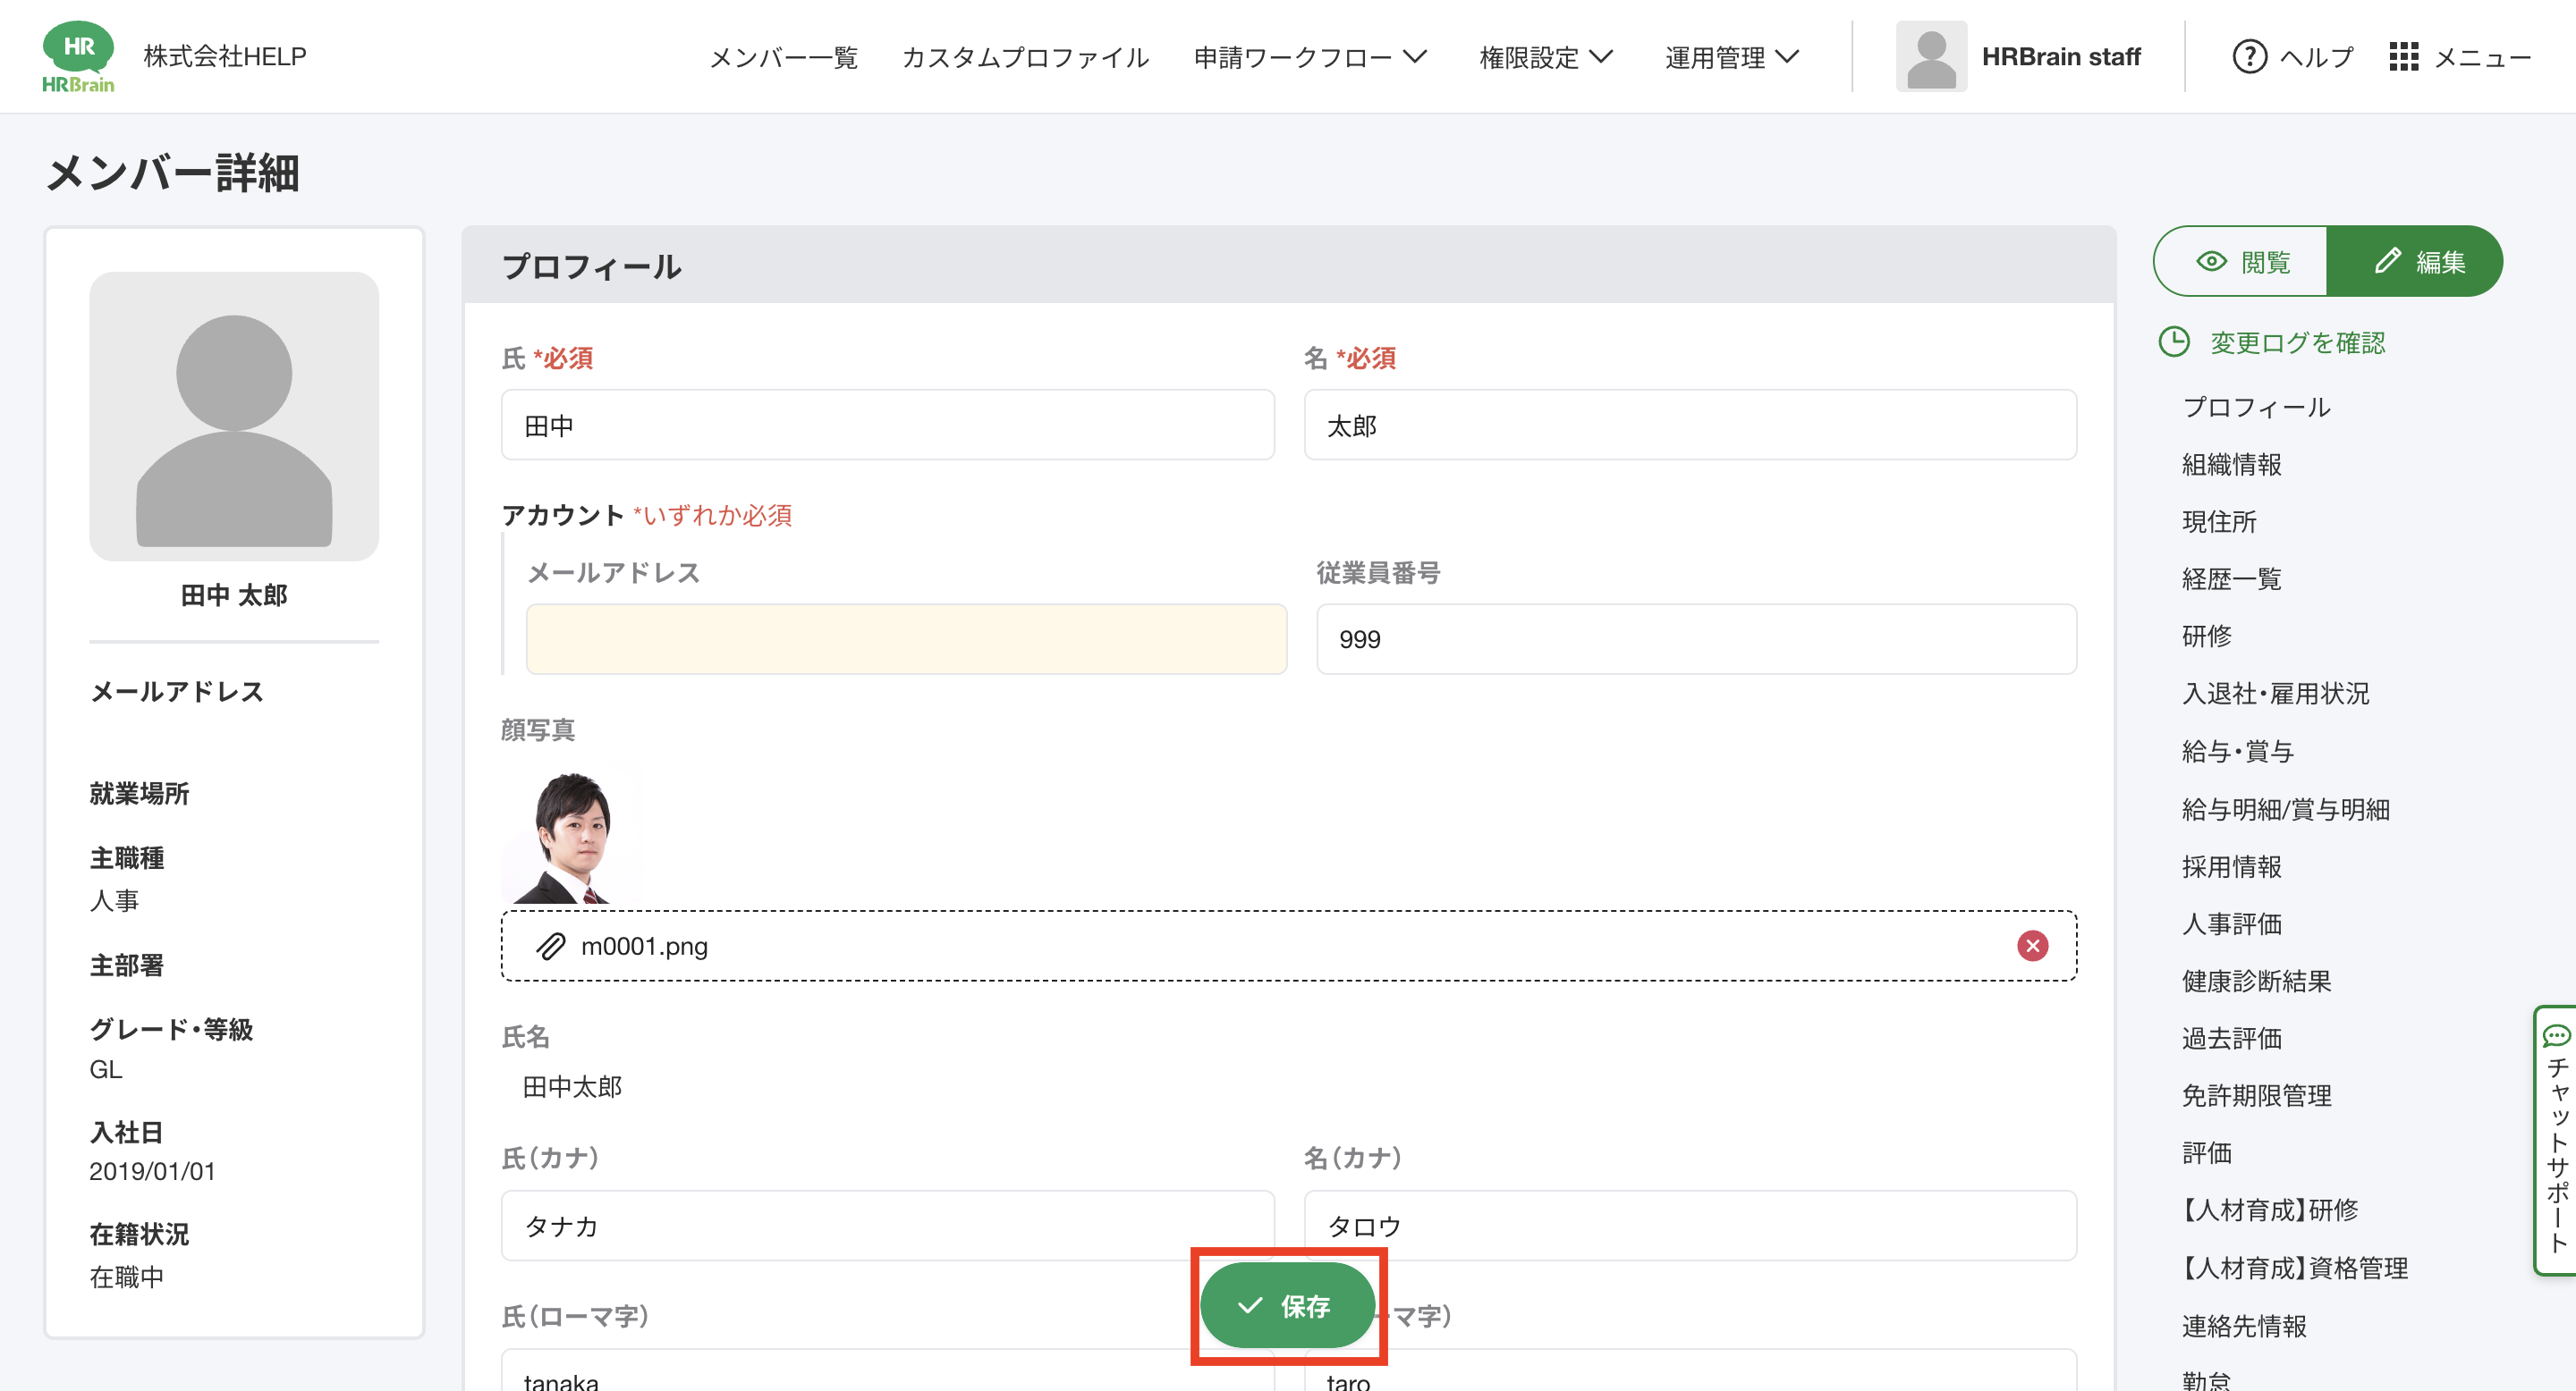Switch to 編集 edit mode
This screenshot has width=2576, height=1391.
(2415, 262)
